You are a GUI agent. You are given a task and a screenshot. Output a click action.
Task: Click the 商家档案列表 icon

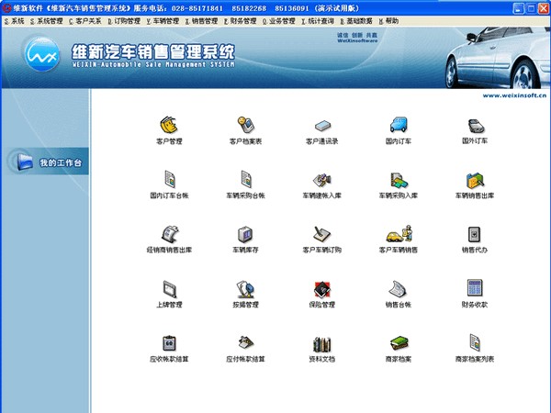point(475,343)
